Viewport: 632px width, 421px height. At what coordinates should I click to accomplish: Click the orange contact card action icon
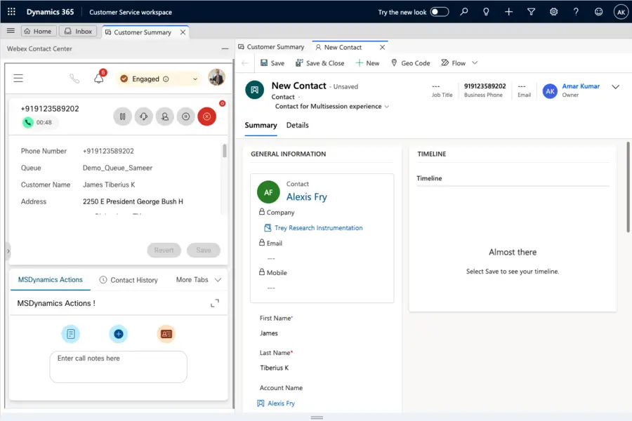(166, 334)
